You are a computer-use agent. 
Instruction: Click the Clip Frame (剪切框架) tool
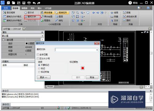click(9, 13)
